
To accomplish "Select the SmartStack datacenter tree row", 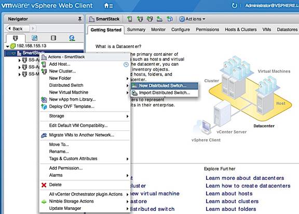I will pos(44,53).
